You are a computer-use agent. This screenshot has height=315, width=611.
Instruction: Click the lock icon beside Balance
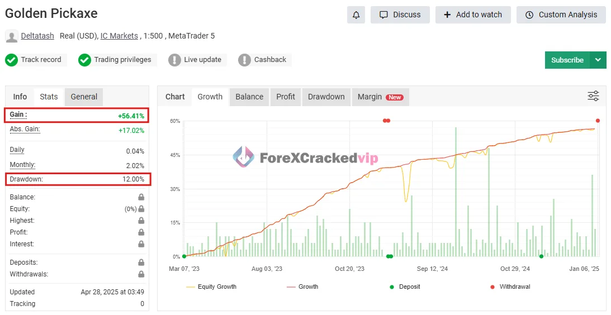click(141, 197)
